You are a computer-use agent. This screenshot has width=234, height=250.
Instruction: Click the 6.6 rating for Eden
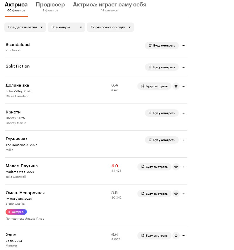point(115,235)
